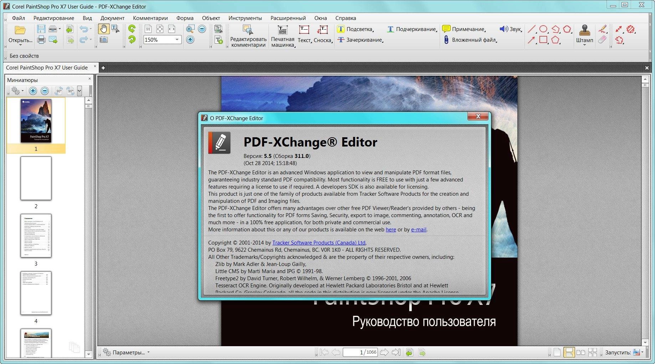Select the marquee Zoom In tool
The width and height of the screenshot is (655, 364).
point(190,29)
